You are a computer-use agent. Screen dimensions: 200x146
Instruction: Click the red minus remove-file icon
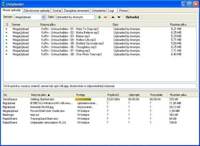coord(105,17)
